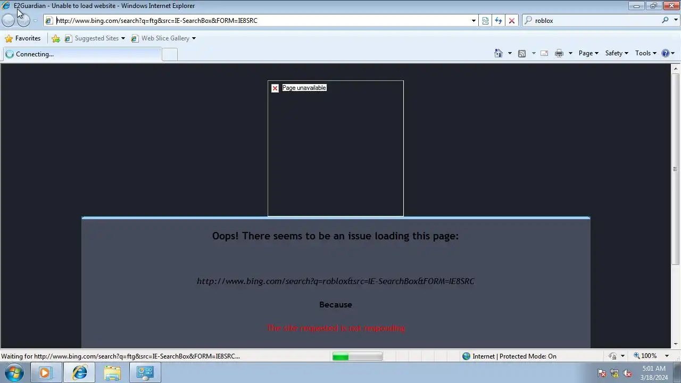681x383 pixels.
Task: Click the green page loading progress bar
Action: [x=358, y=356]
